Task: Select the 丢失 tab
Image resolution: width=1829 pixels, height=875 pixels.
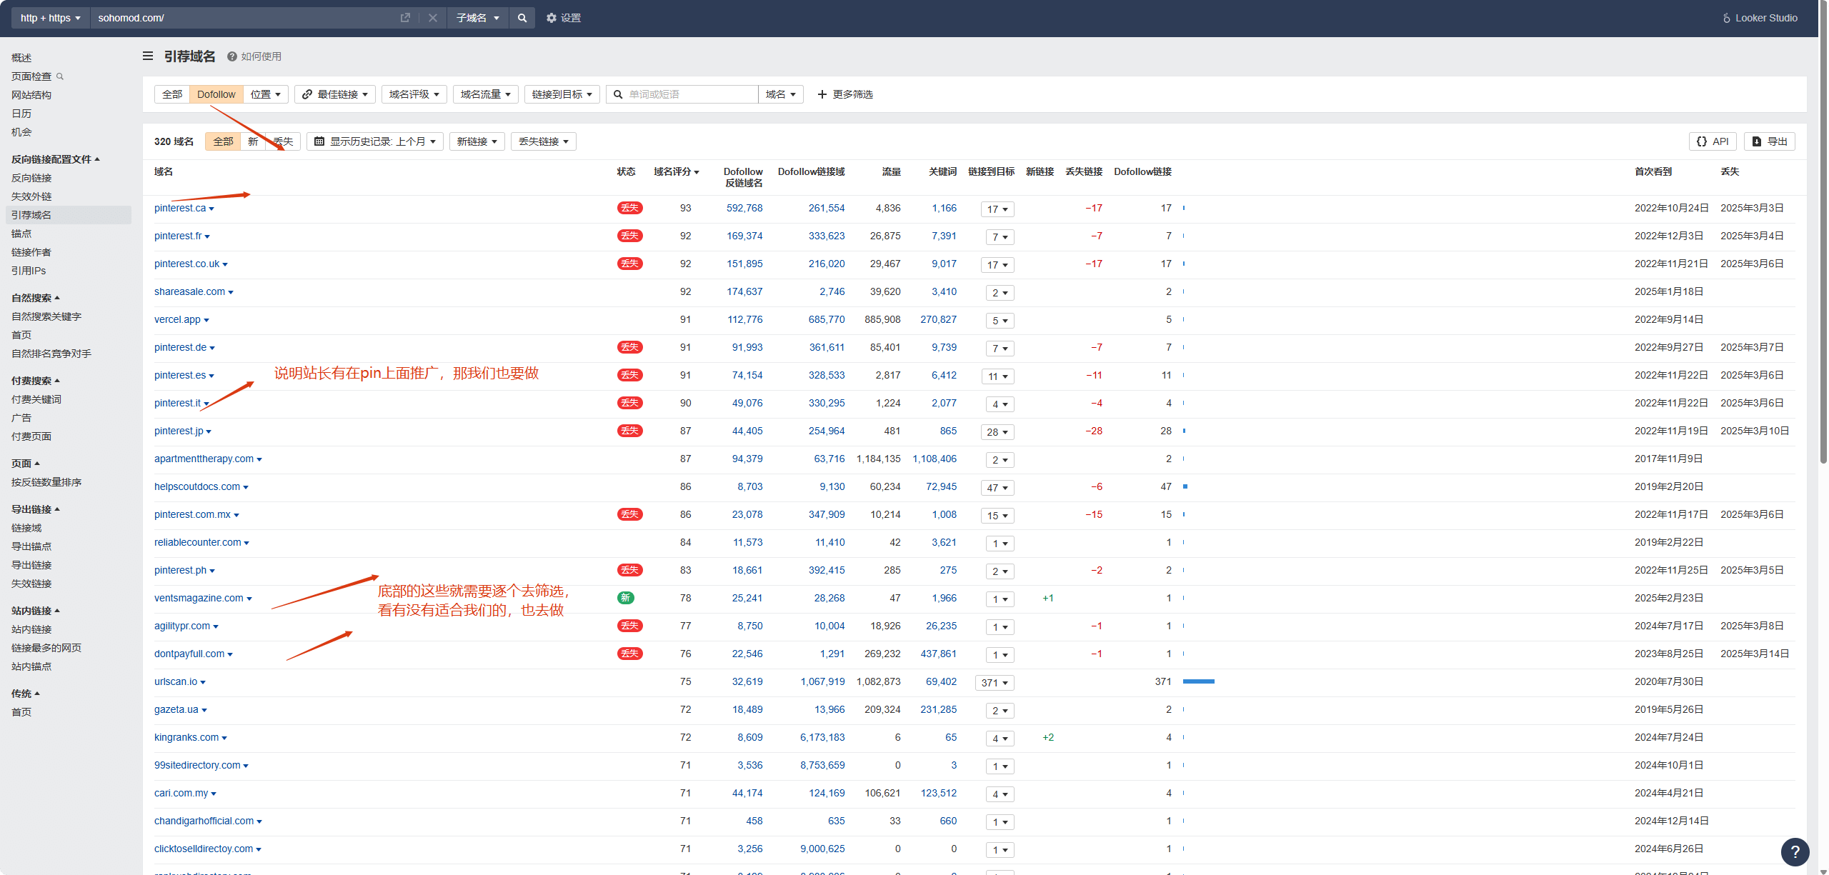Action: [x=283, y=141]
